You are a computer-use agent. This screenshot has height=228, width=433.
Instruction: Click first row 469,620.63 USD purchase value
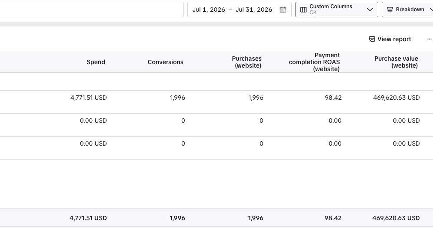coord(396,98)
